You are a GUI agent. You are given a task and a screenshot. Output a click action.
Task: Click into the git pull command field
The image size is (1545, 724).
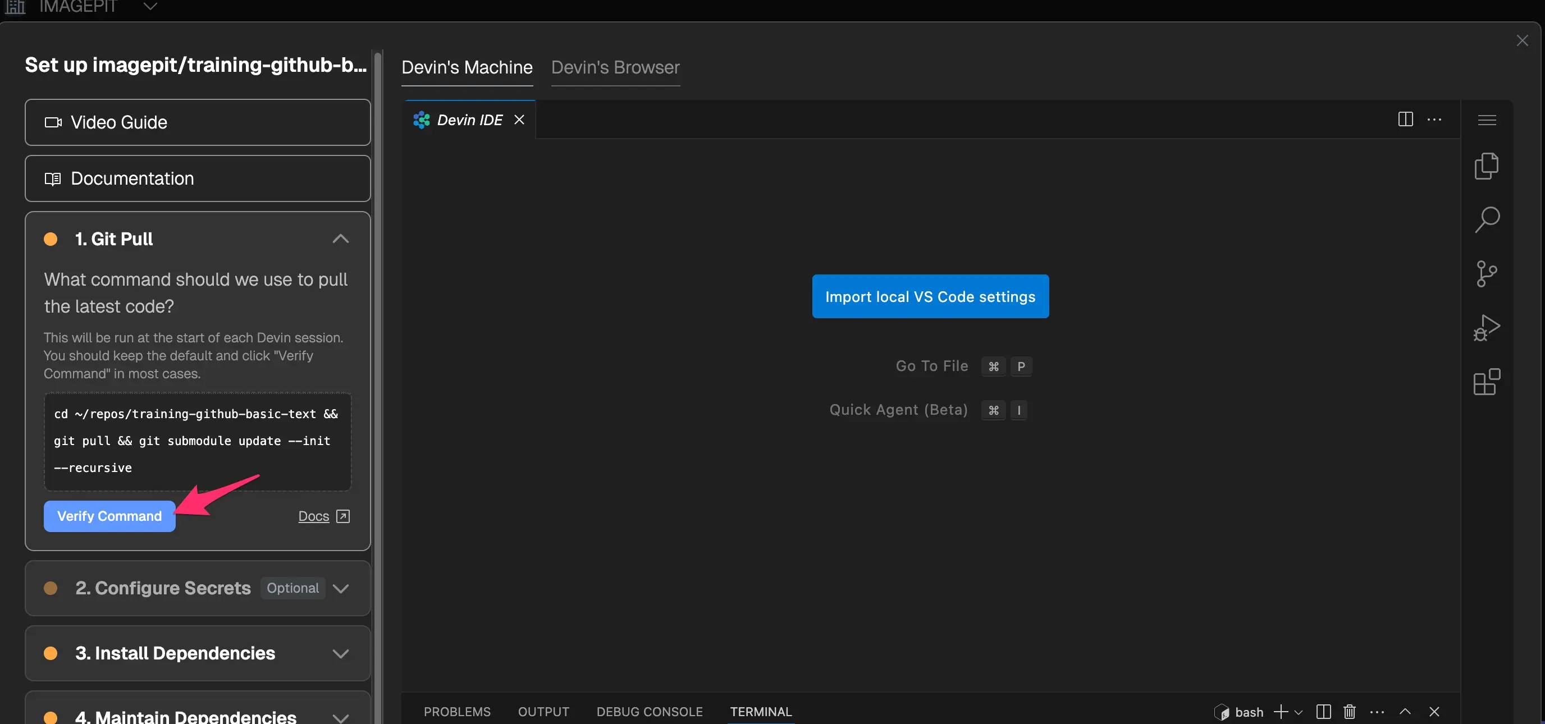coord(196,441)
